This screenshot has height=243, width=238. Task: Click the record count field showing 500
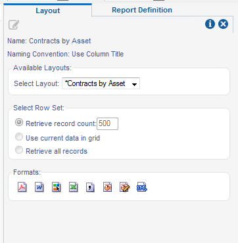[x=107, y=123]
